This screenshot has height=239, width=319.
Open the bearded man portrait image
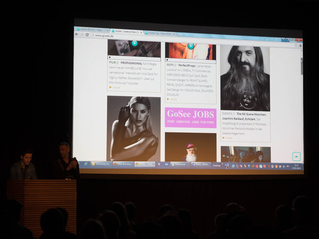[x=245, y=78]
